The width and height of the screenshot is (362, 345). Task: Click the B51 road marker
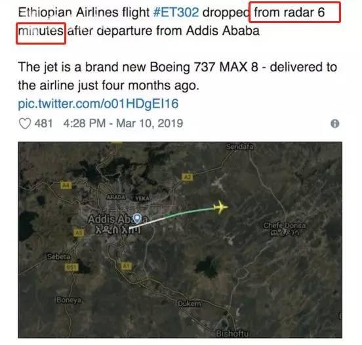click(71, 267)
